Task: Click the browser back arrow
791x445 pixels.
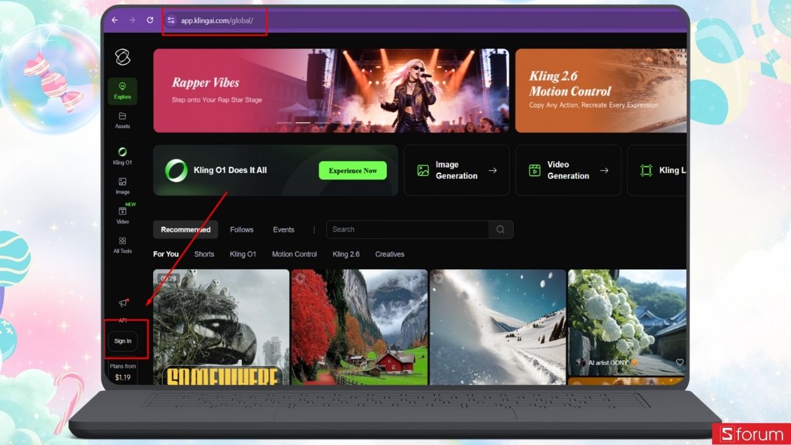Action: click(115, 20)
